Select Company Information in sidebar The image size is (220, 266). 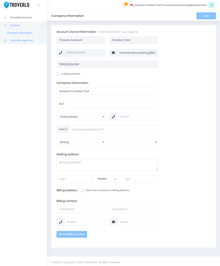tap(19, 33)
